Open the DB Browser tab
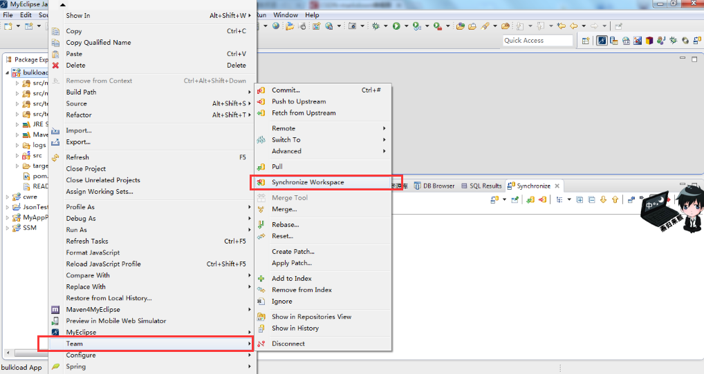704x374 pixels. (x=434, y=186)
